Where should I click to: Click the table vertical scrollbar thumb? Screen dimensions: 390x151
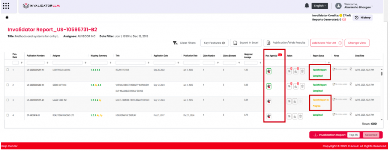[x=382, y=73]
